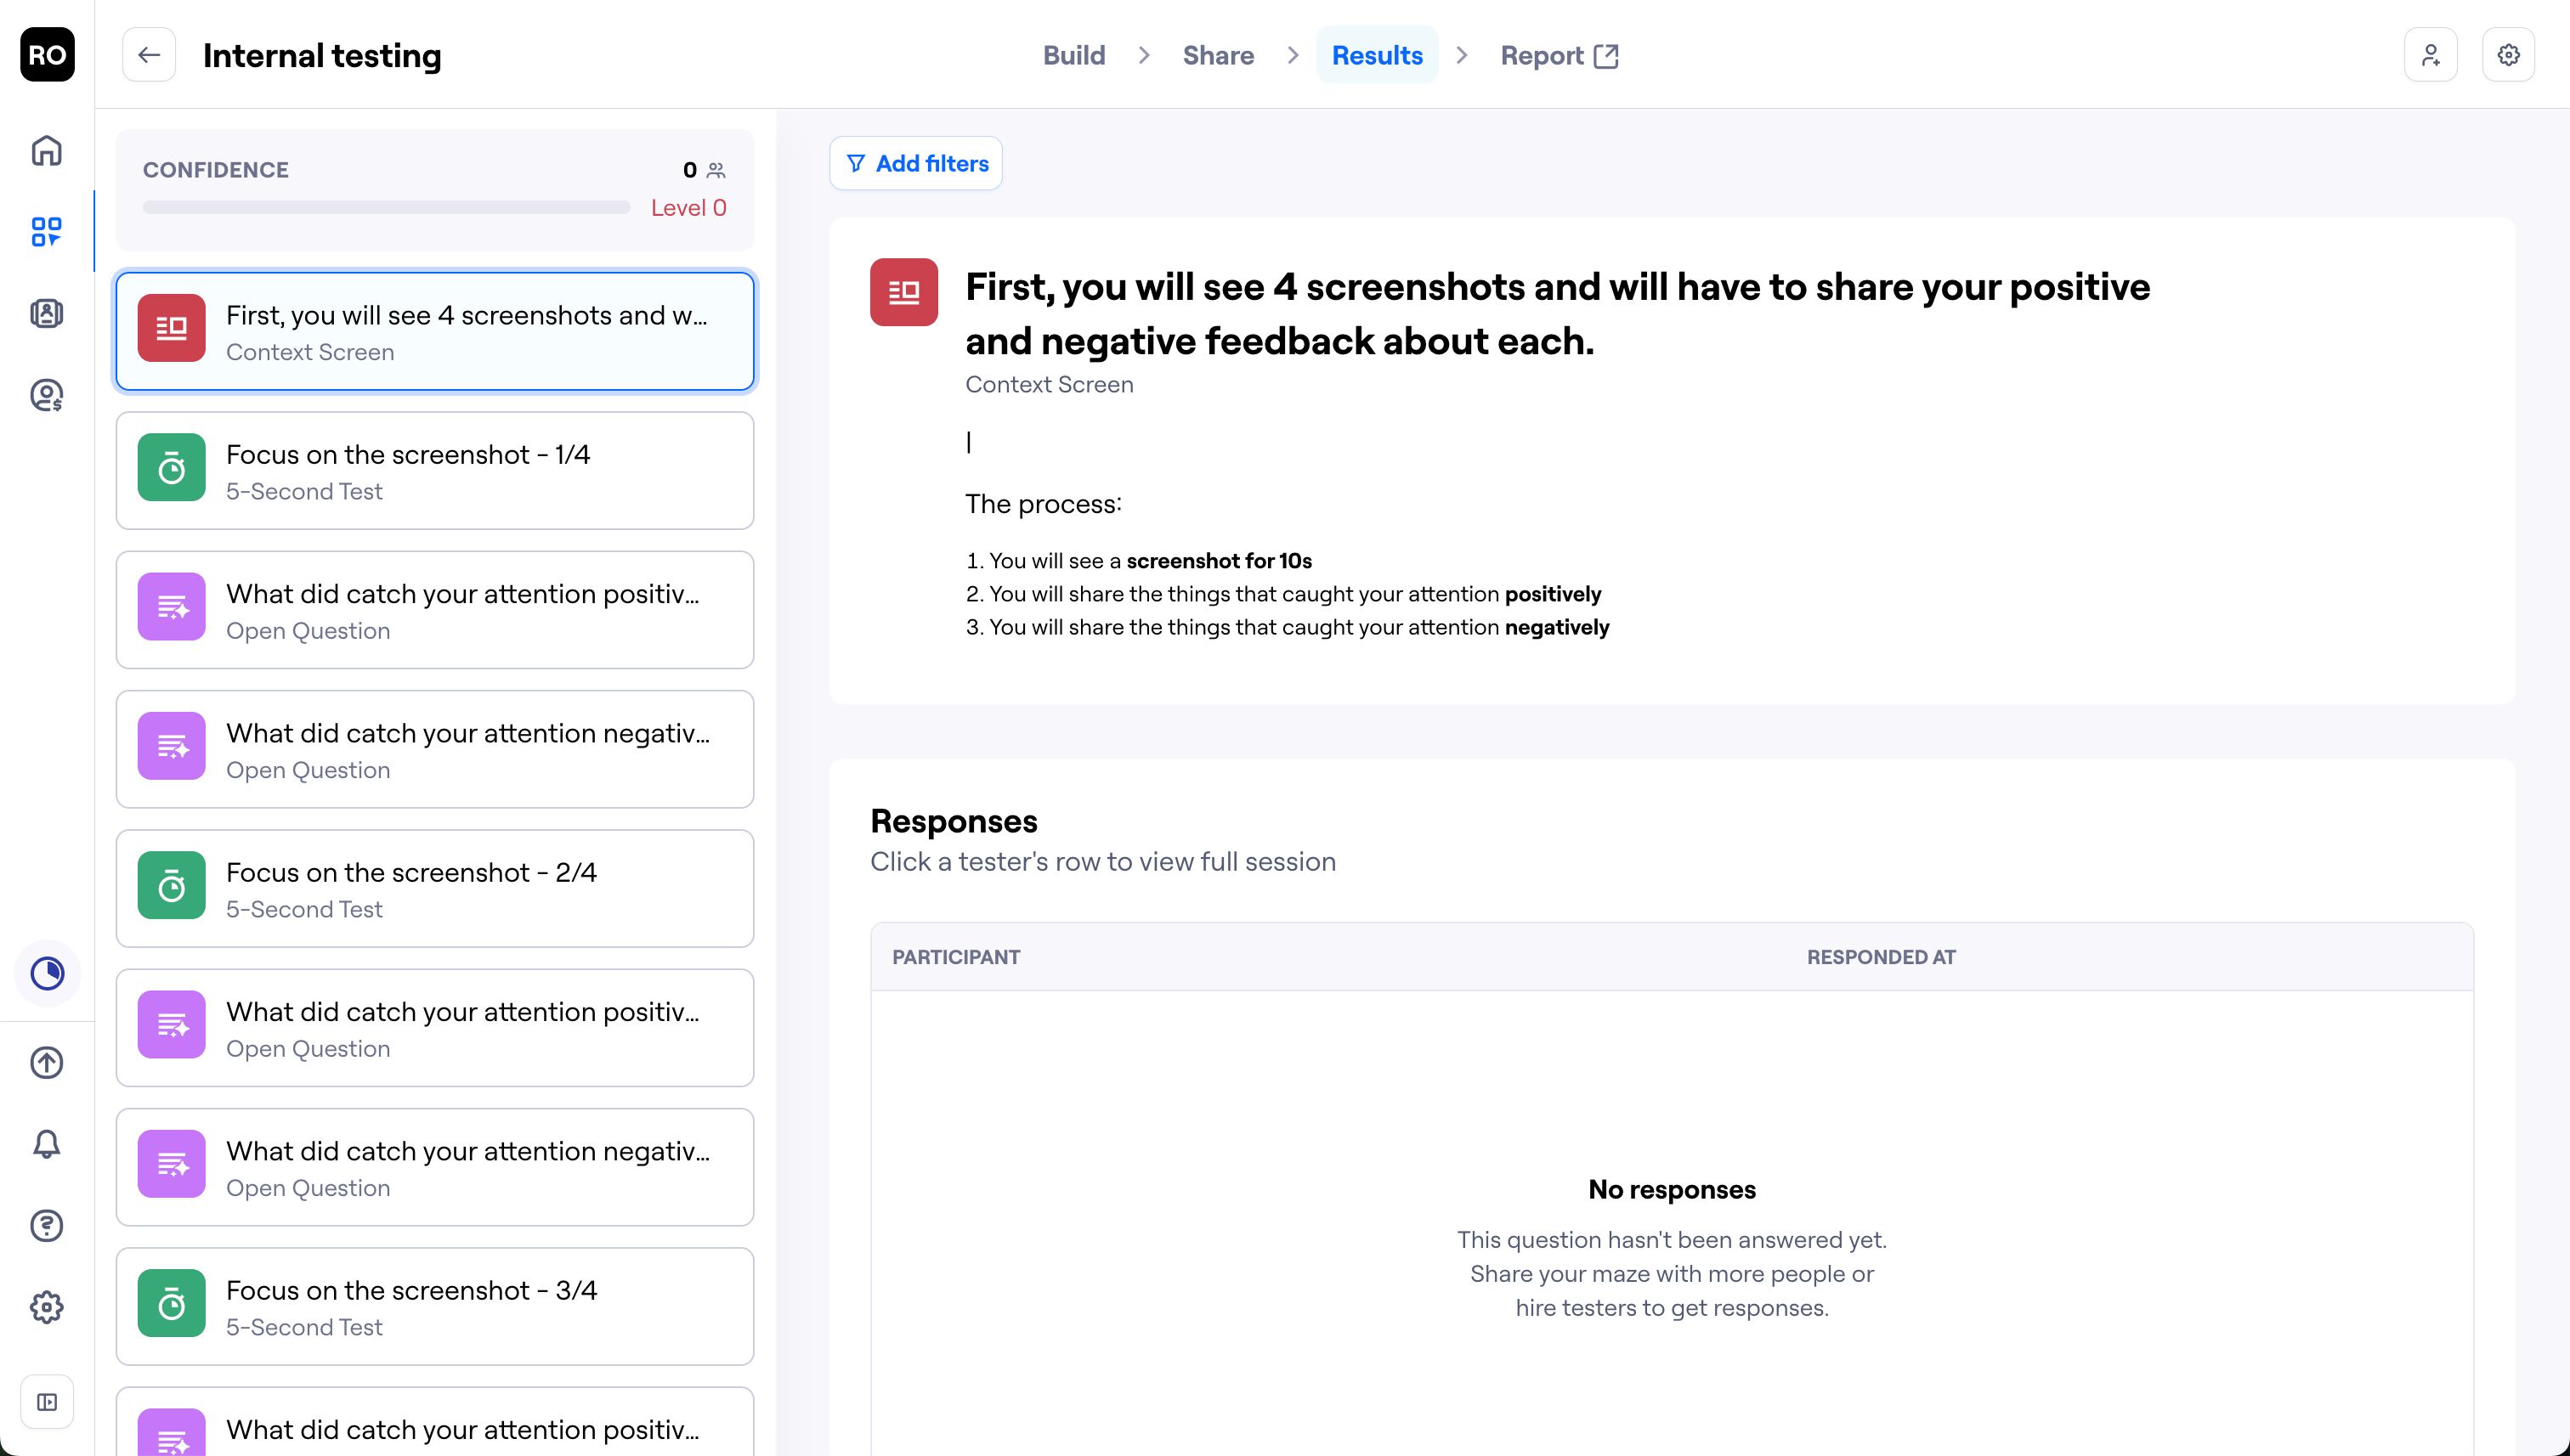The image size is (2570, 1456).
Task: Click "screenshot for 10s" list item
Action: click(1219, 561)
